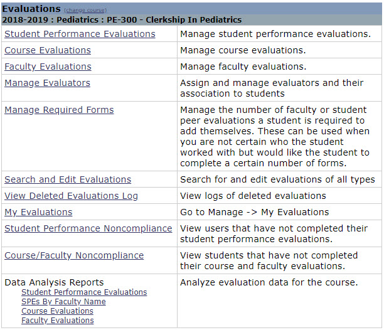Click the 'Data Analysis Reports' label
Image resolution: width=384 pixels, height=330 pixels.
(x=54, y=282)
